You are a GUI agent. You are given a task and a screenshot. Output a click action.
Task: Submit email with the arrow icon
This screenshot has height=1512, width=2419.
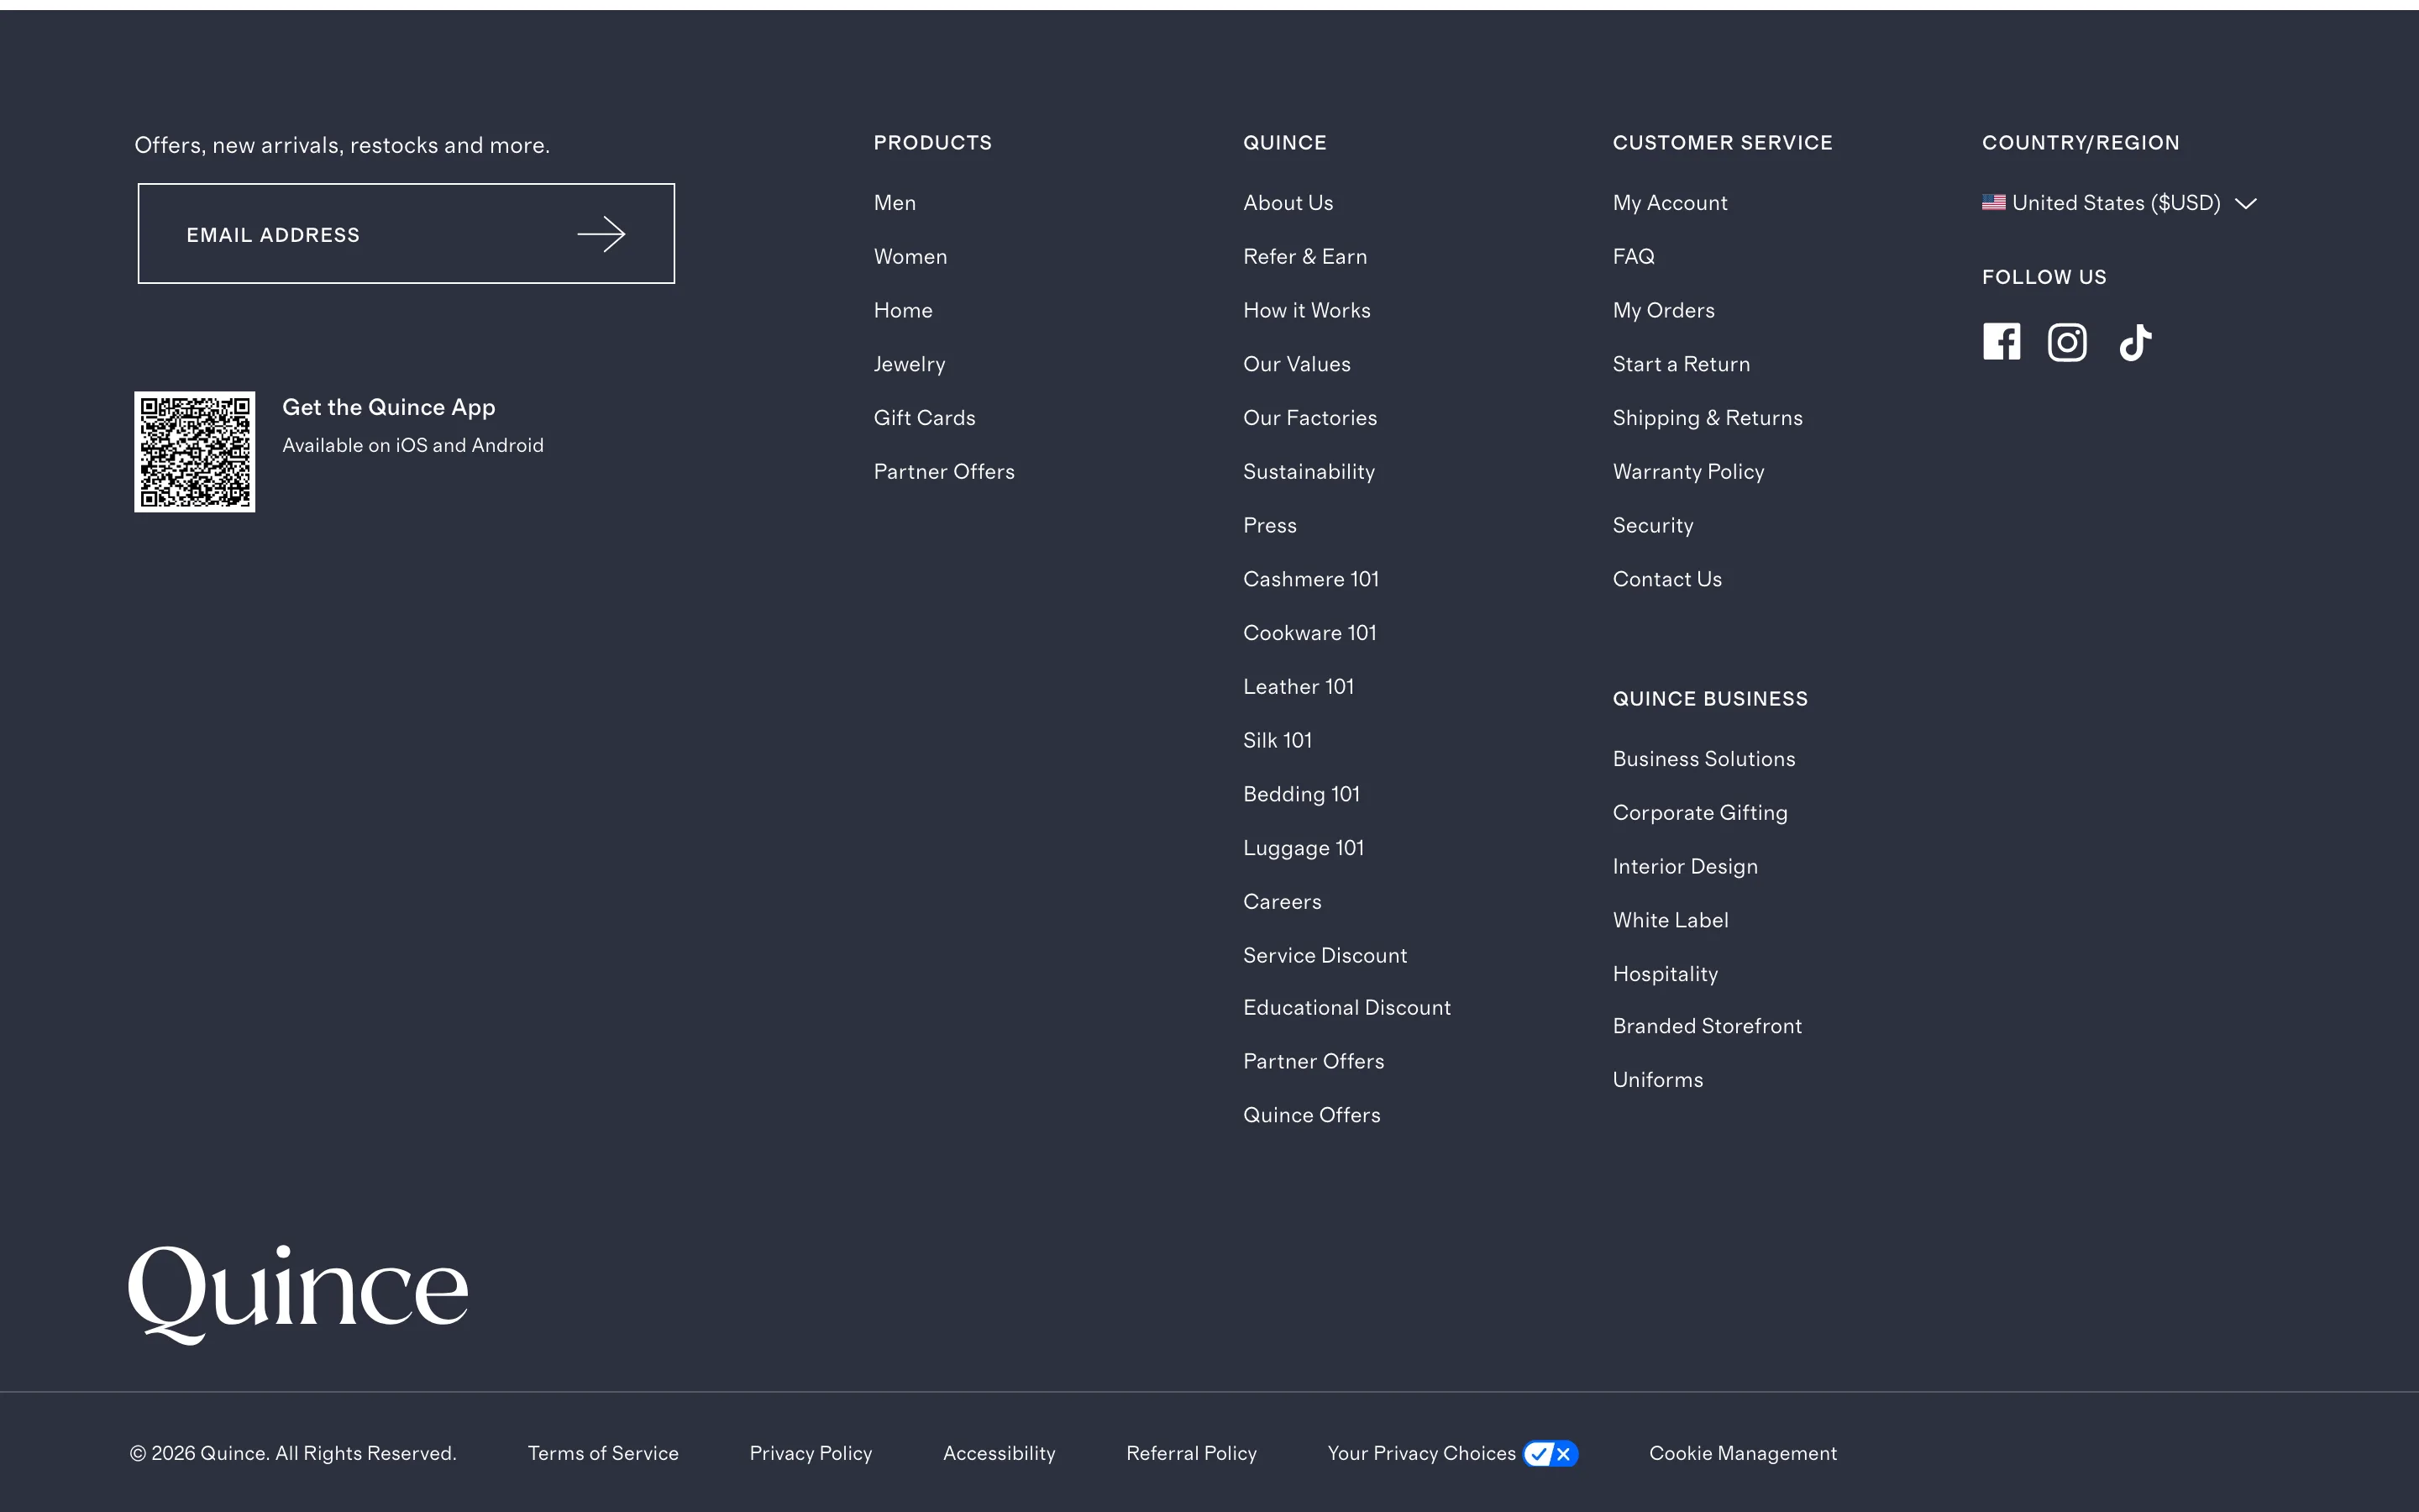pyautogui.click(x=601, y=234)
